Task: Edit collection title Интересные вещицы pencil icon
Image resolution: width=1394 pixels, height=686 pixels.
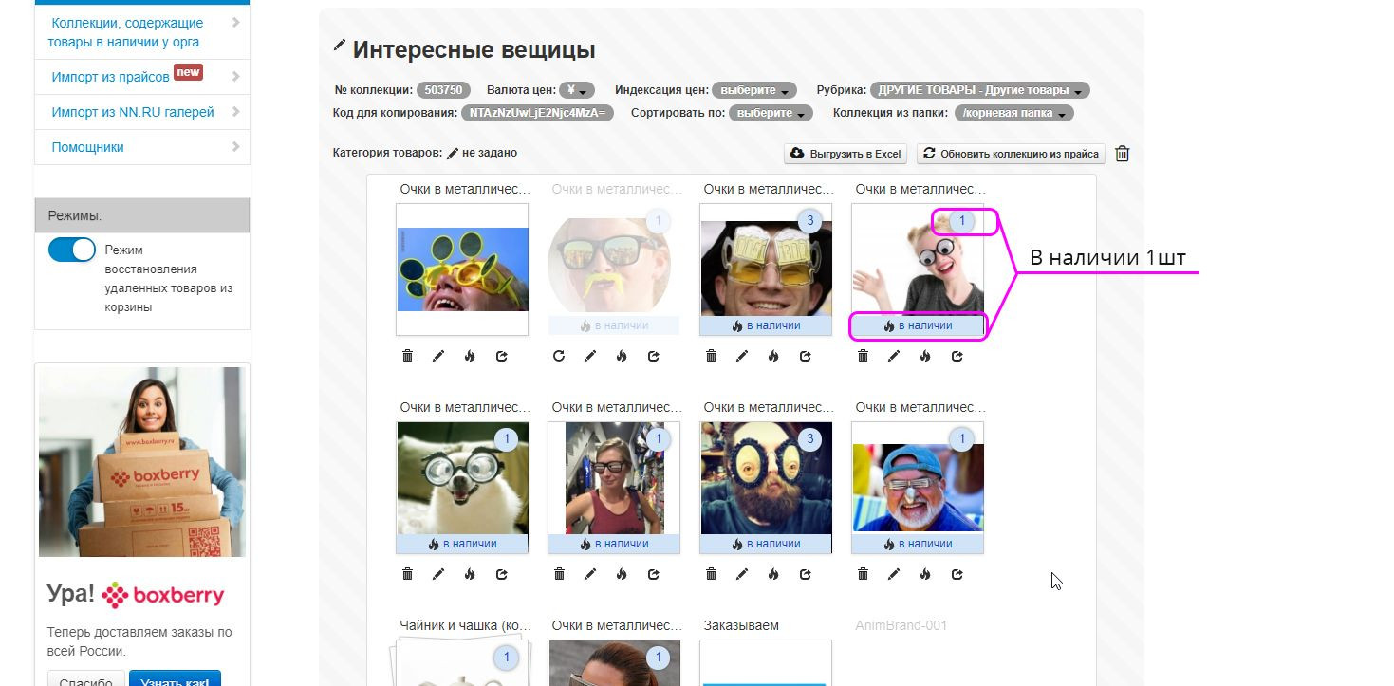Action: (x=340, y=46)
